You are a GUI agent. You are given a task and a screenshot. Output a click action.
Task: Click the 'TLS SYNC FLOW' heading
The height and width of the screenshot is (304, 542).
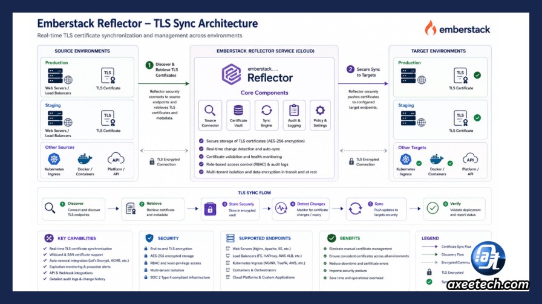(255, 193)
